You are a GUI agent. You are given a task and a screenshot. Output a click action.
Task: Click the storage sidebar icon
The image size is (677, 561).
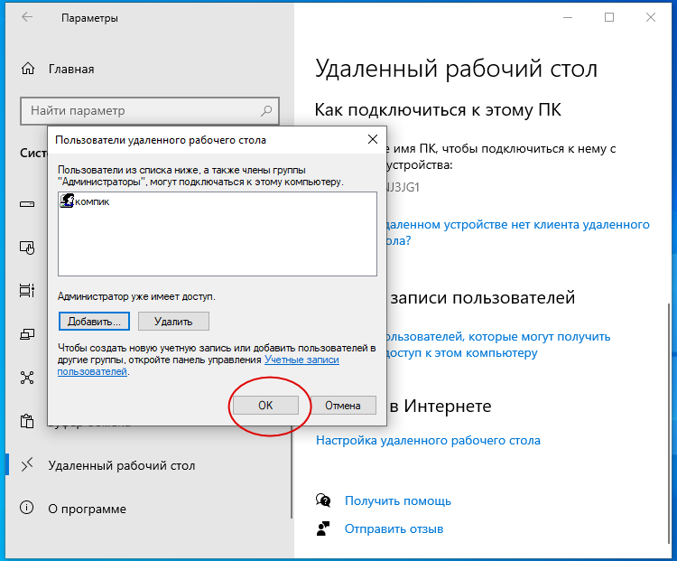pyautogui.click(x=27, y=204)
